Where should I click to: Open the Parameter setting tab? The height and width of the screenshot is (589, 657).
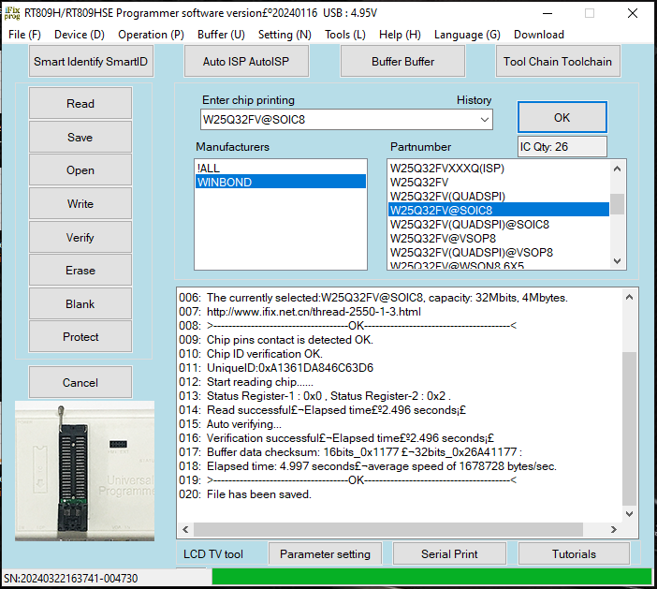325,553
